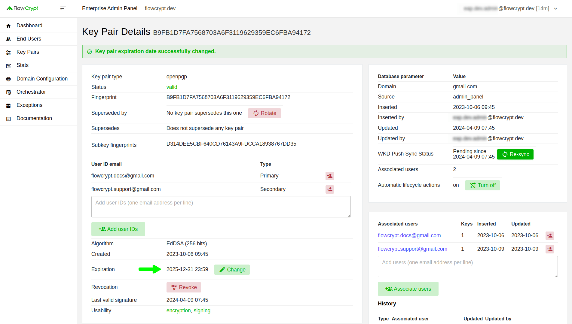Select the fingerprint value B9FB1D7F...94172 in table

(228, 97)
